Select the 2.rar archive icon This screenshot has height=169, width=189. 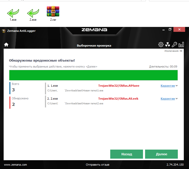tap(53, 11)
